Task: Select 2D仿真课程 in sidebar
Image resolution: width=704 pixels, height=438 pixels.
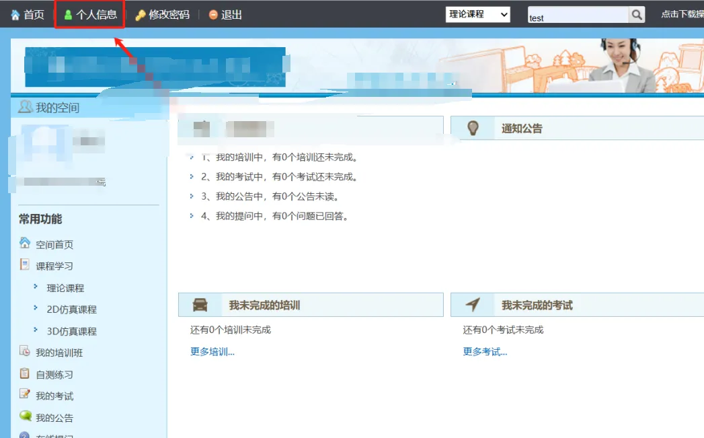Action: click(x=72, y=309)
